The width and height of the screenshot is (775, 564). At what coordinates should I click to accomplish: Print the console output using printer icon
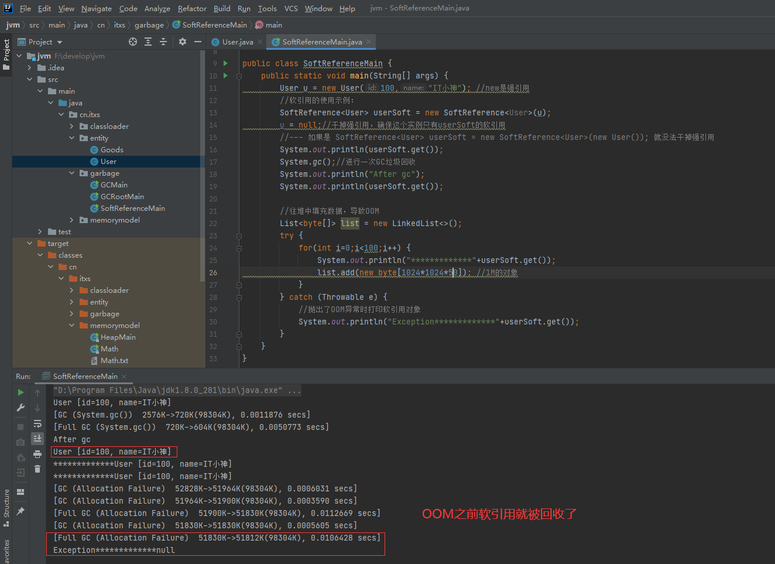(37, 454)
